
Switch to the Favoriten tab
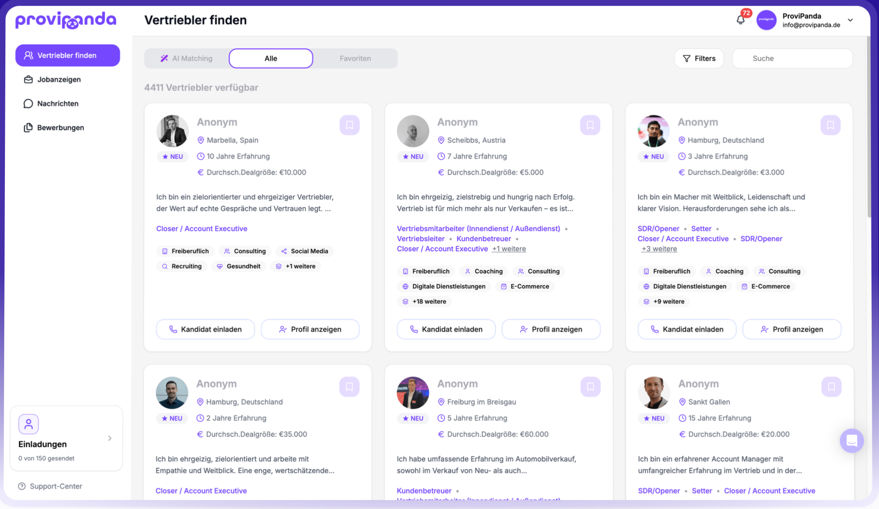tap(355, 58)
